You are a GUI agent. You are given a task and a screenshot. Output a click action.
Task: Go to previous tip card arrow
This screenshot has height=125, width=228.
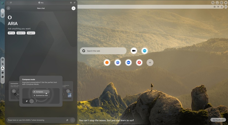[x=14, y=91]
